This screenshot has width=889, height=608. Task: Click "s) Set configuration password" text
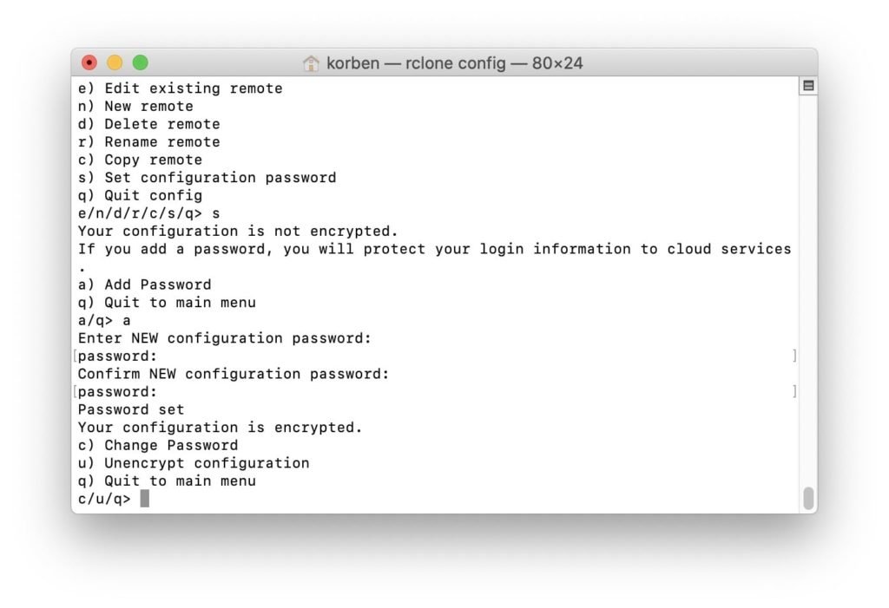tap(206, 177)
